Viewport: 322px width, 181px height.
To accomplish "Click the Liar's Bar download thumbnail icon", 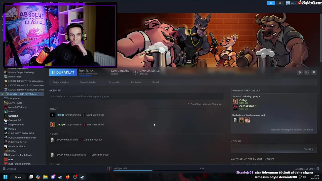I will click(109, 169).
